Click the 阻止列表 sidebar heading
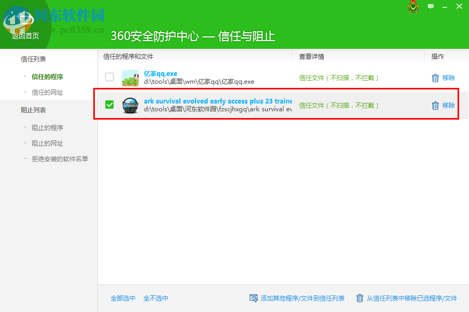 tap(33, 110)
